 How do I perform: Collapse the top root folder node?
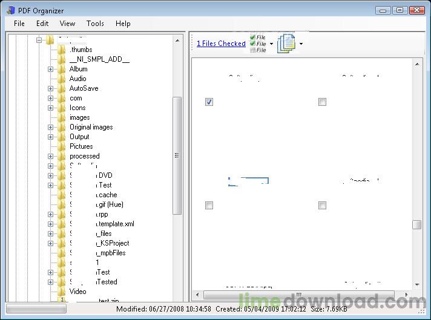39,40
